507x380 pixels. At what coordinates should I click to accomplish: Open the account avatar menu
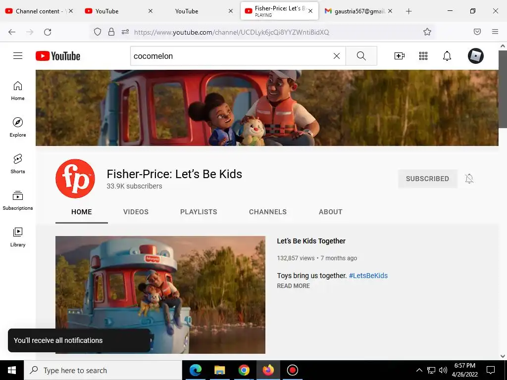[476, 56]
